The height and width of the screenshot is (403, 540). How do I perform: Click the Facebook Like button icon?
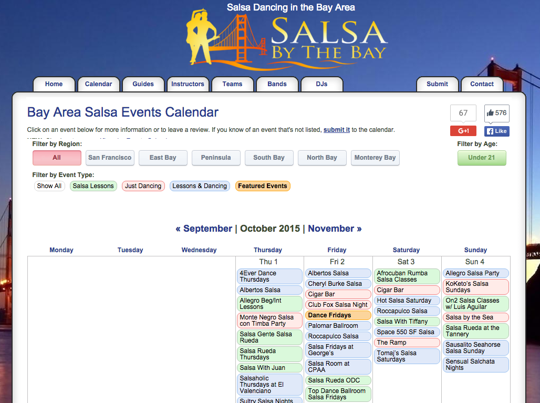pos(496,130)
